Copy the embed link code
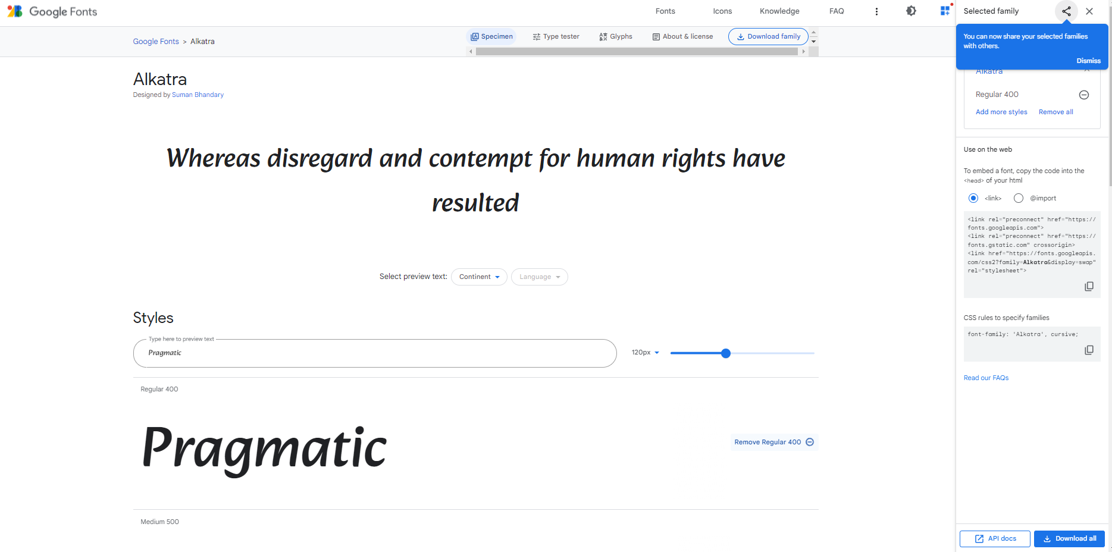This screenshot has height=552, width=1112. [1089, 286]
